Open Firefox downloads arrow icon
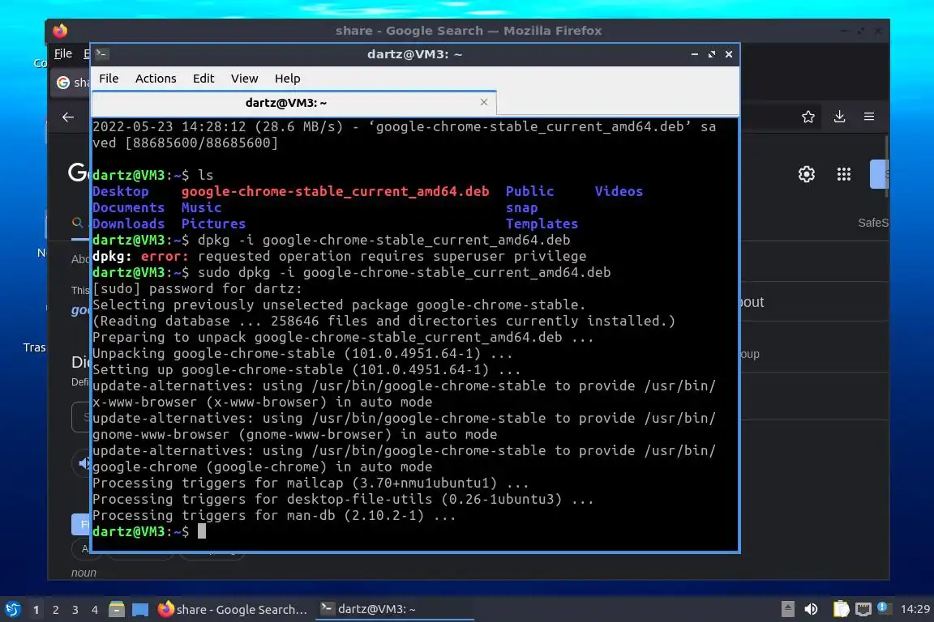 pos(839,117)
